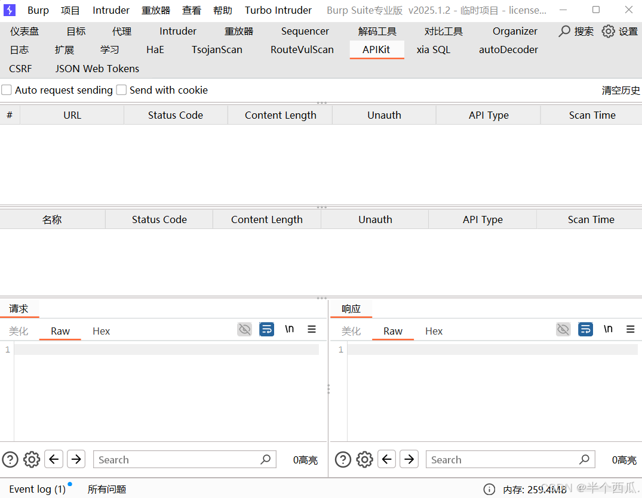Click the Burp Suite lightning logo icon
The image size is (642, 498).
[9, 10]
